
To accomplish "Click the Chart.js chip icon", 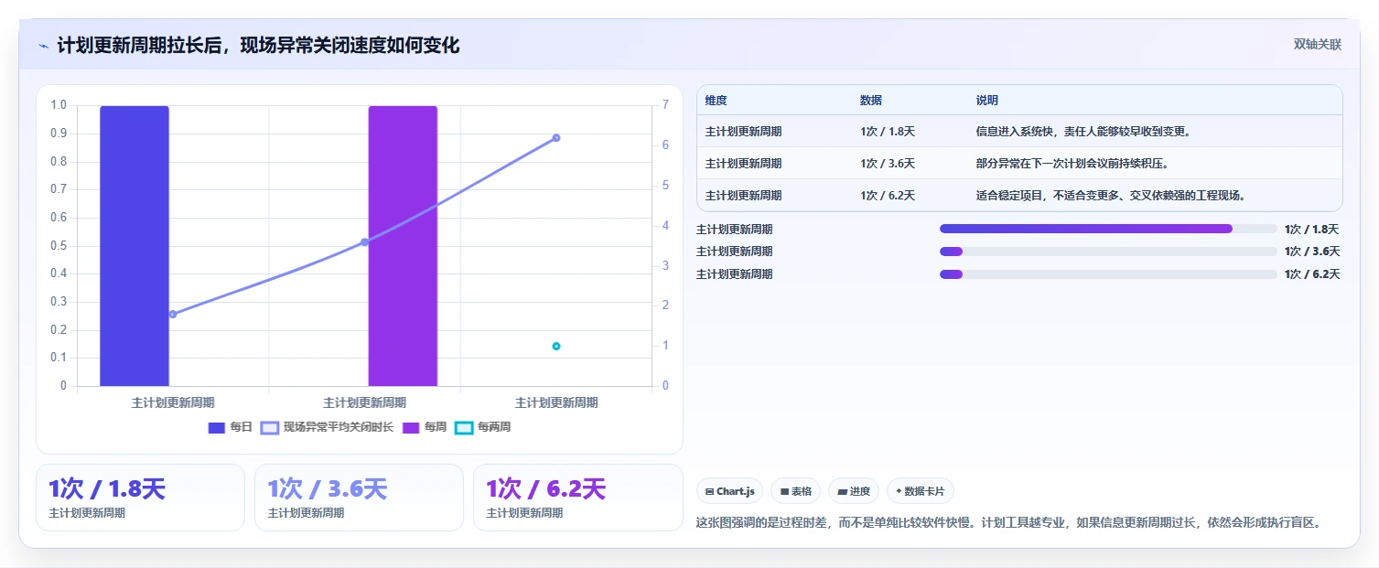I will coord(709,491).
